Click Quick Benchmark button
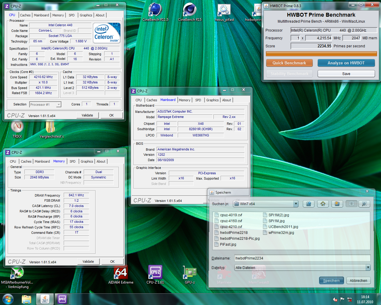Image resolution: width=381 pixels, height=305 pixels. [289, 63]
